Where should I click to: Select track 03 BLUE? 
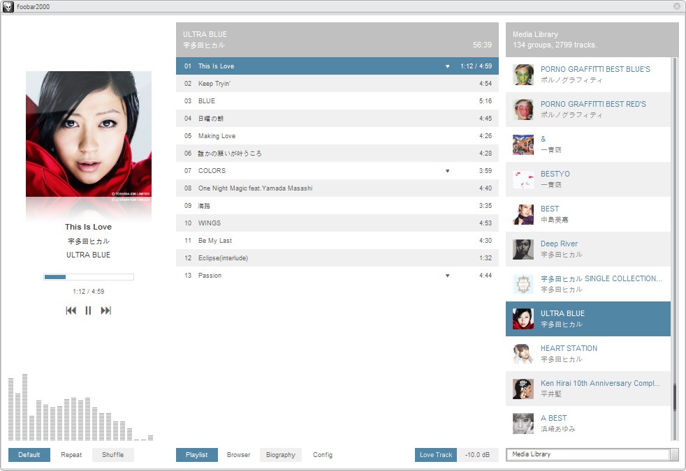tap(337, 101)
